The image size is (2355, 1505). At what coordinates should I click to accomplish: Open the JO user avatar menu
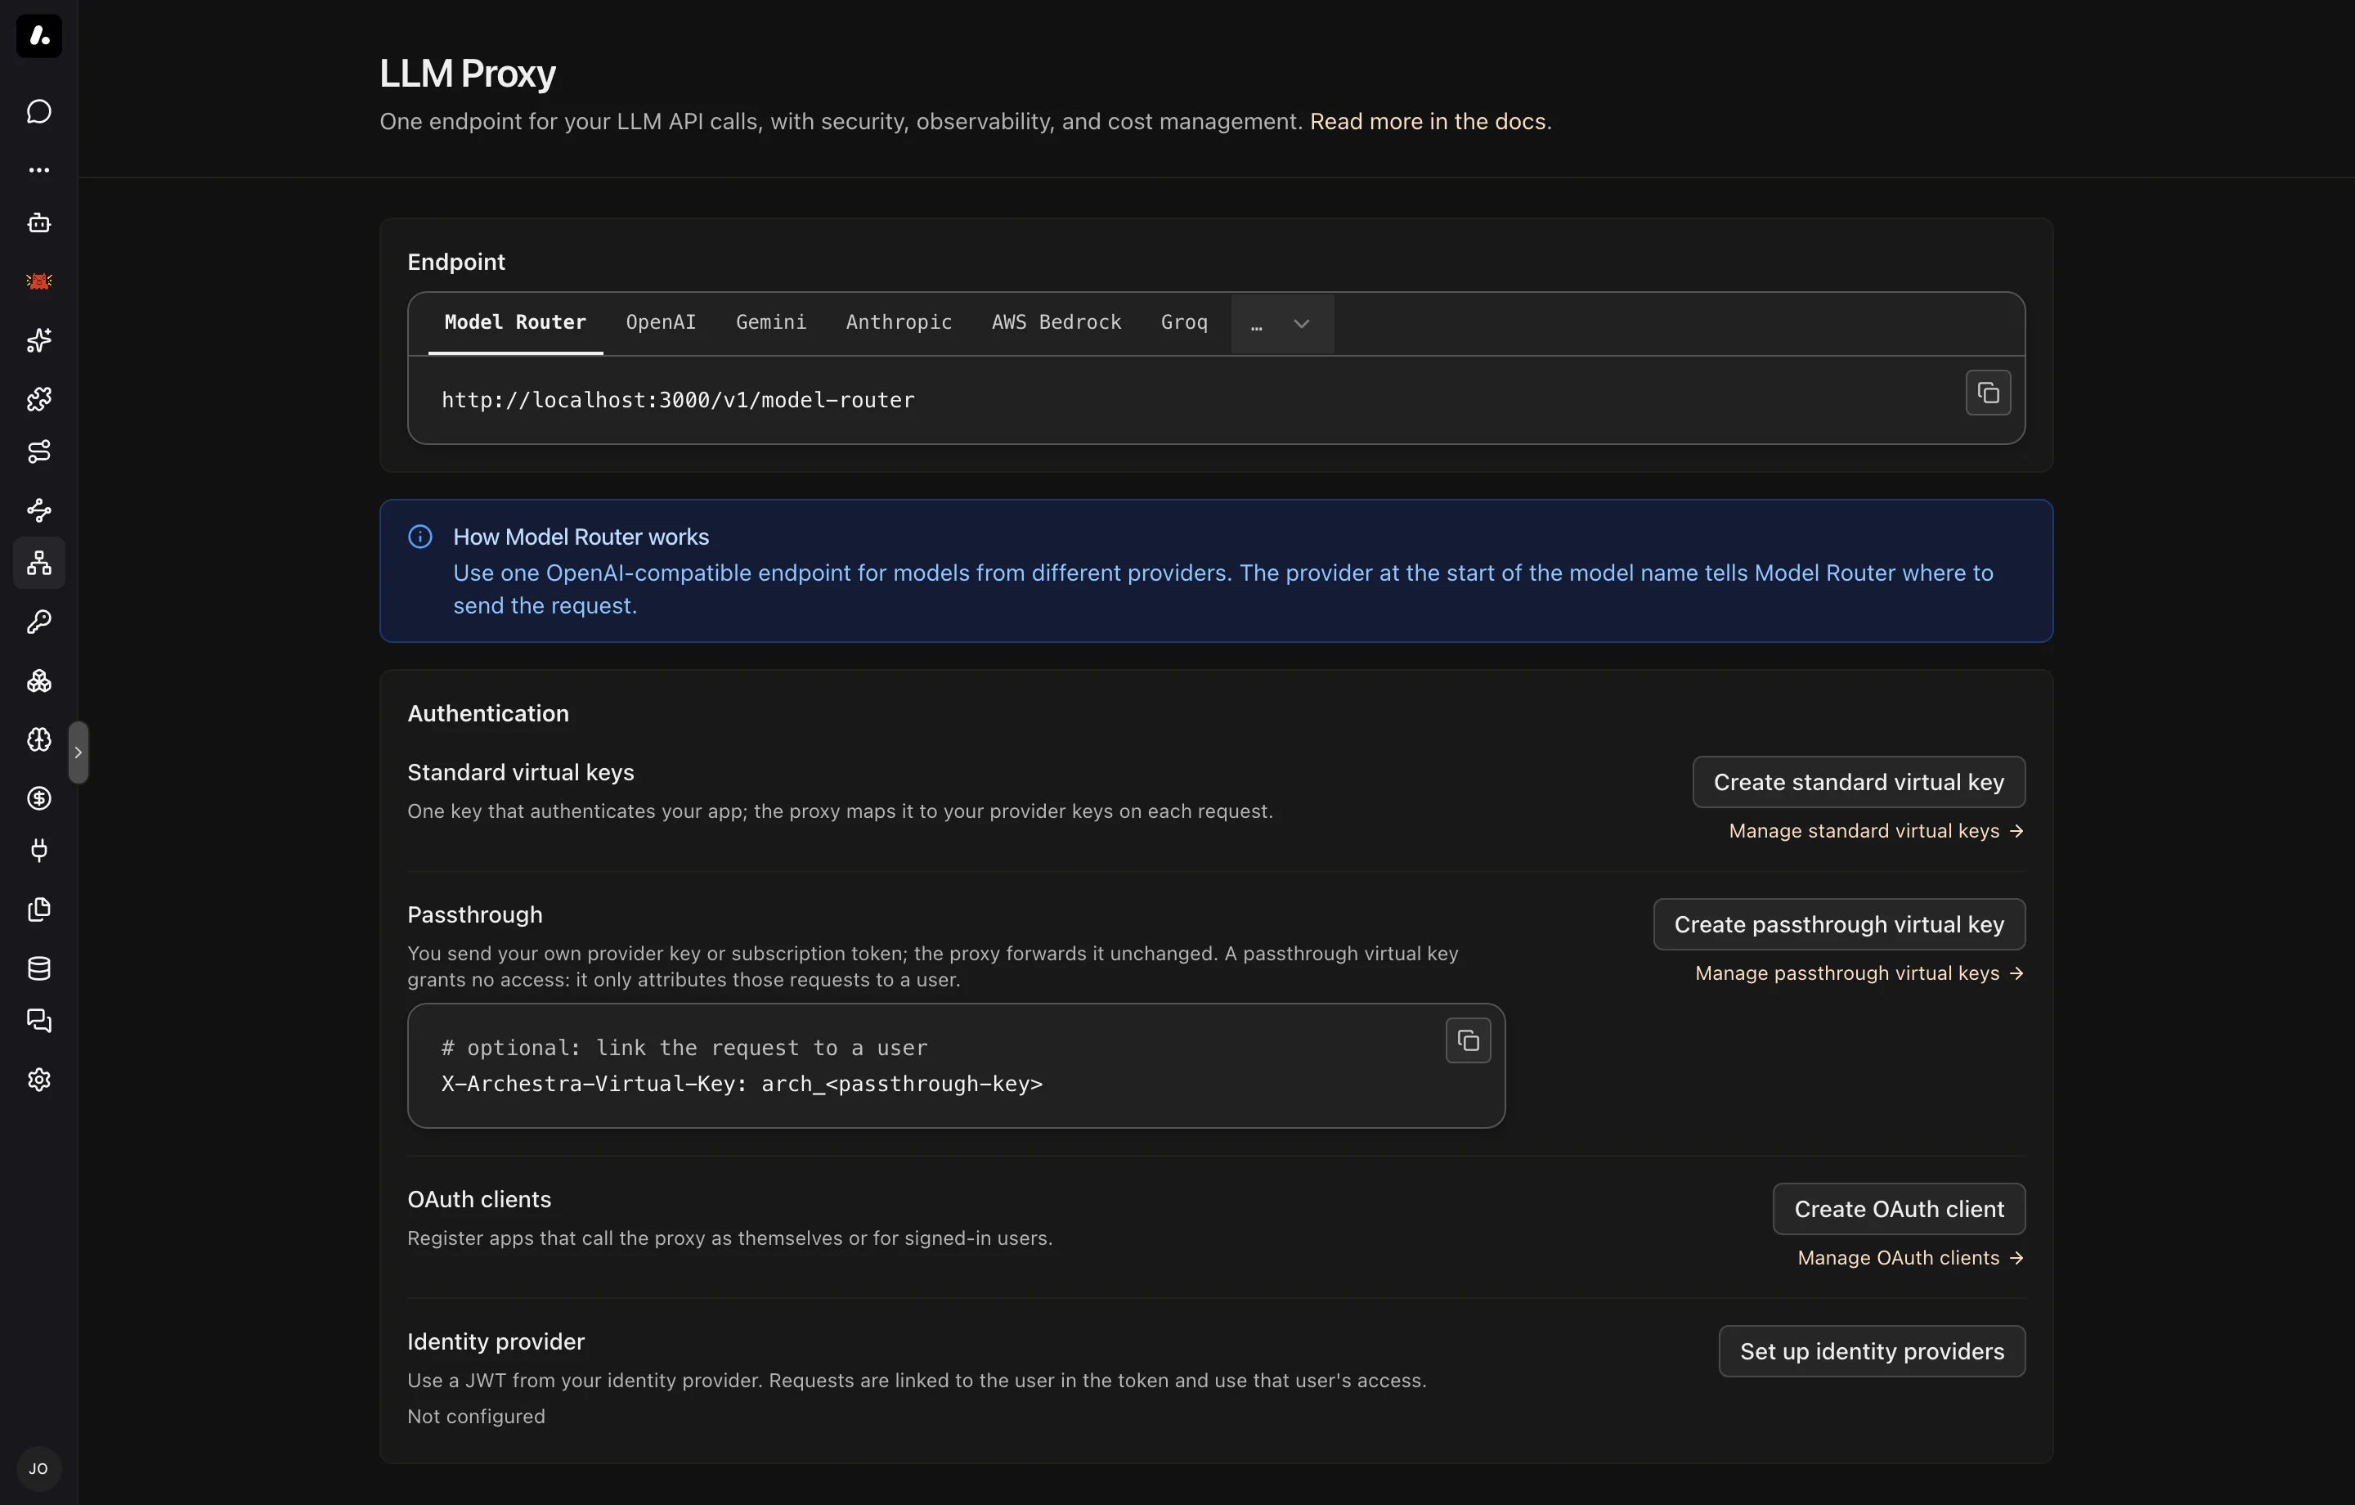tap(39, 1469)
